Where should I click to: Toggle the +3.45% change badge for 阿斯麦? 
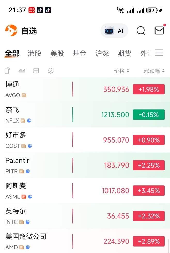click(149, 191)
